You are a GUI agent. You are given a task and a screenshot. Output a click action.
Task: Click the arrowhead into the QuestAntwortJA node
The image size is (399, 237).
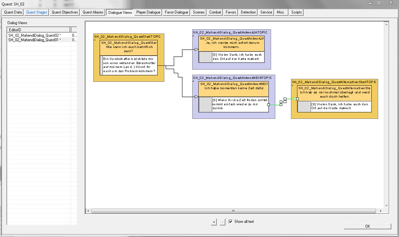point(196,49)
